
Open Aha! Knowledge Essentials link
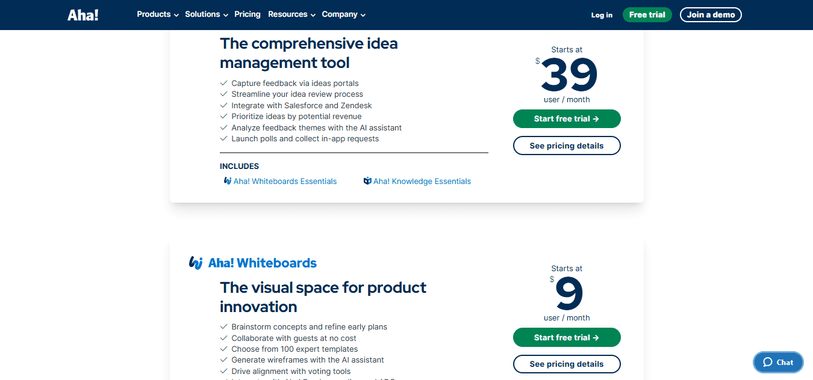pyautogui.click(x=422, y=181)
